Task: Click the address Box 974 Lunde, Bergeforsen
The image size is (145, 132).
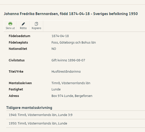Action: coord(72,96)
